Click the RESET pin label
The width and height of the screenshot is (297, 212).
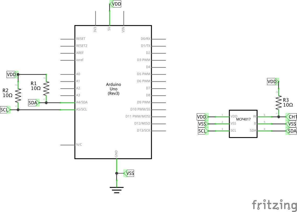[81, 39]
